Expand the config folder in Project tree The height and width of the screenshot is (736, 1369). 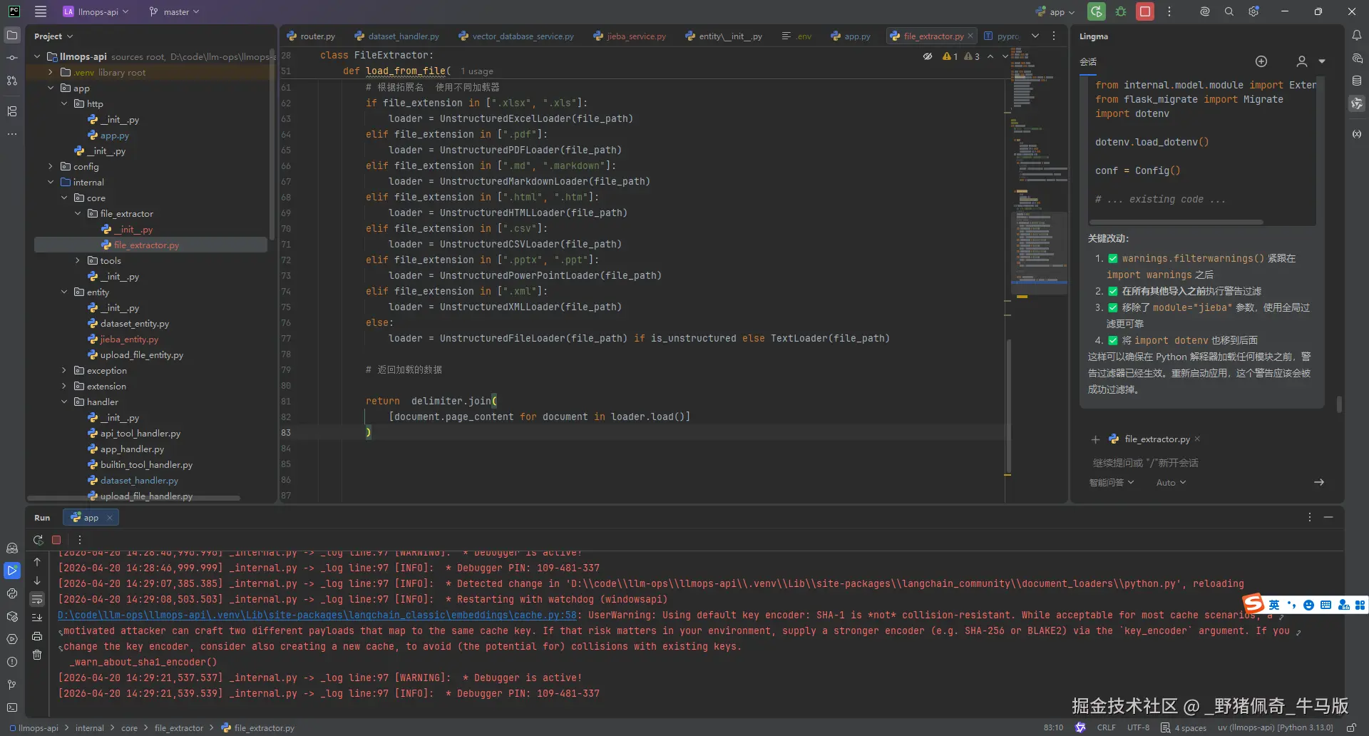[x=51, y=166]
